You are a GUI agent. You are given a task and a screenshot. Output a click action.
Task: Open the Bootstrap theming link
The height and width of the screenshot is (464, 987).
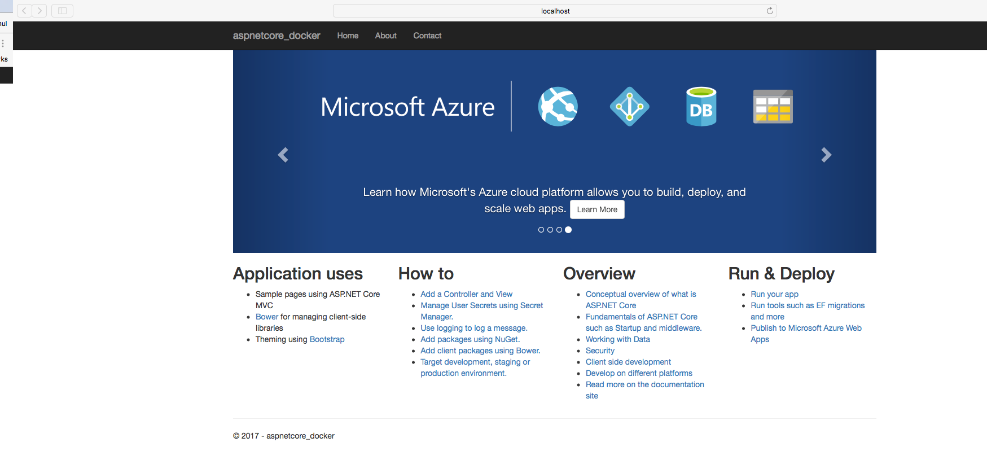coord(327,339)
